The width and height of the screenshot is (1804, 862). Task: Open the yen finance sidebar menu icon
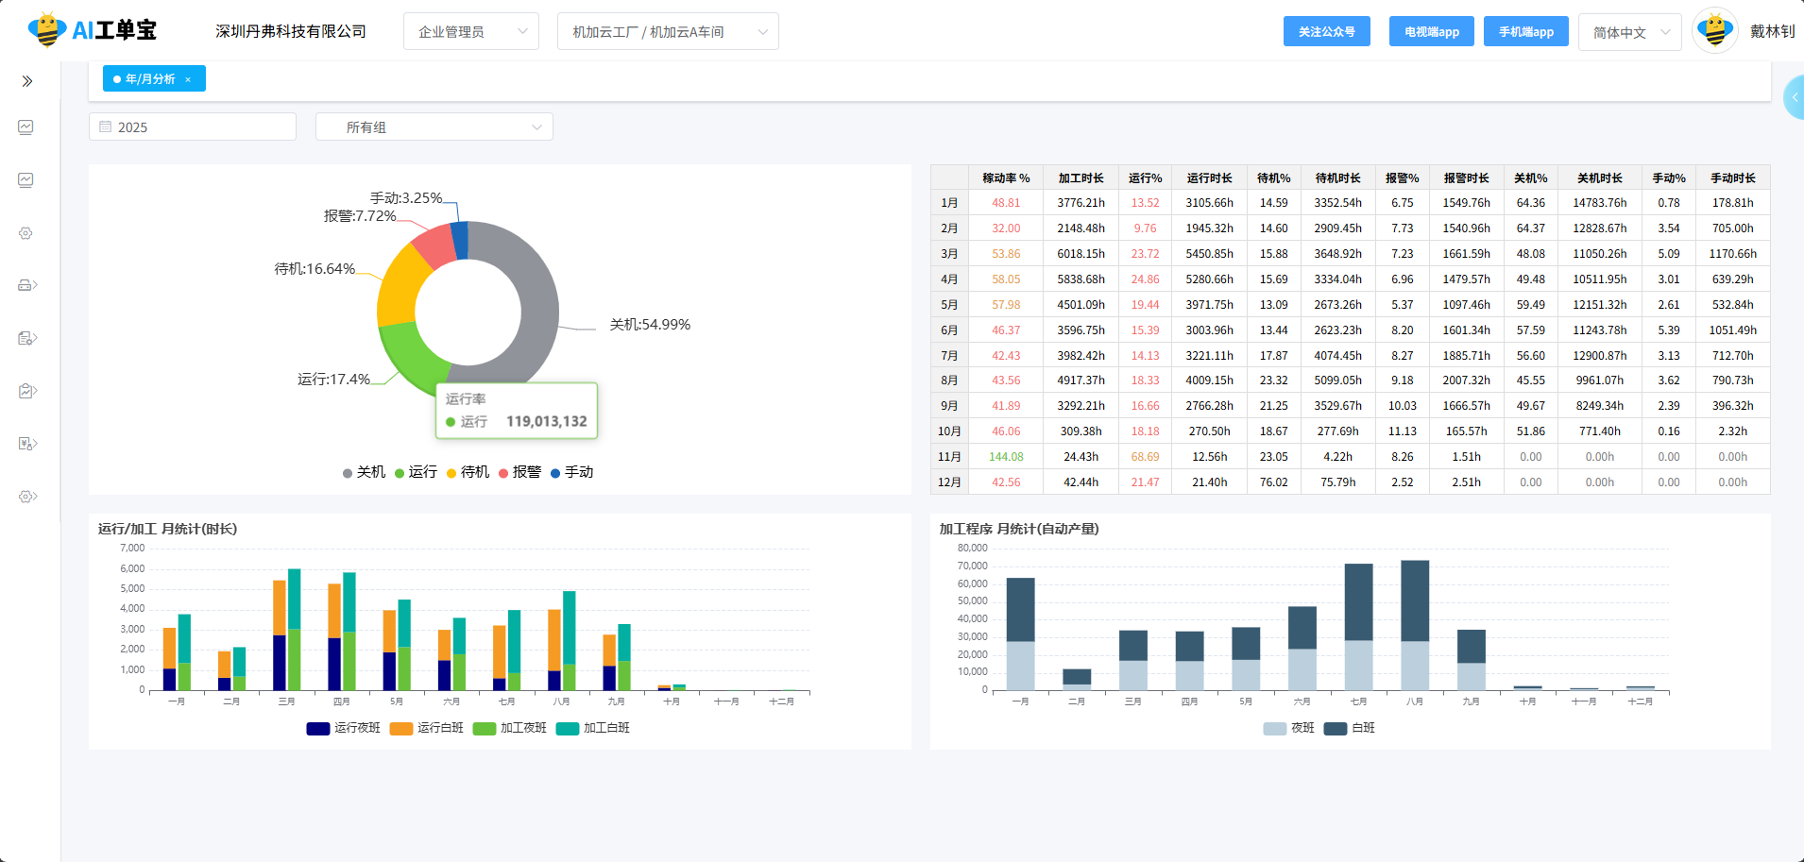tap(27, 444)
